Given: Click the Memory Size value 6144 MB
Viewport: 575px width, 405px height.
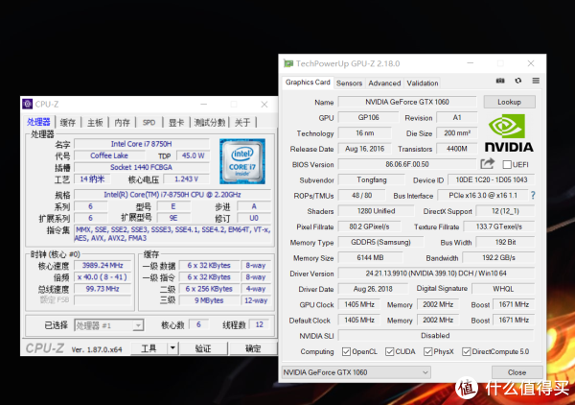Looking at the screenshot, I should click(370, 258).
